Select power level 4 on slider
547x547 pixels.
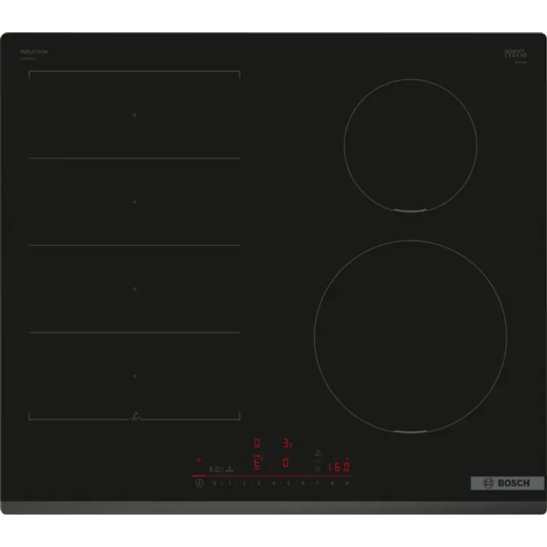tap(273, 483)
